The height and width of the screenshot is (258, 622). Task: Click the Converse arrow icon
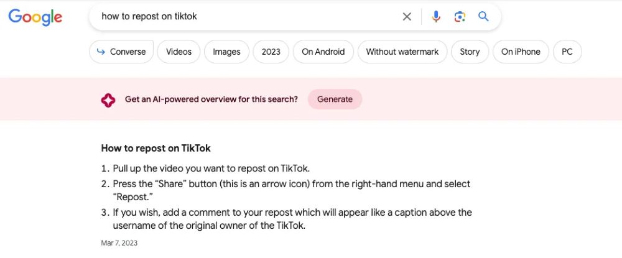(100, 52)
